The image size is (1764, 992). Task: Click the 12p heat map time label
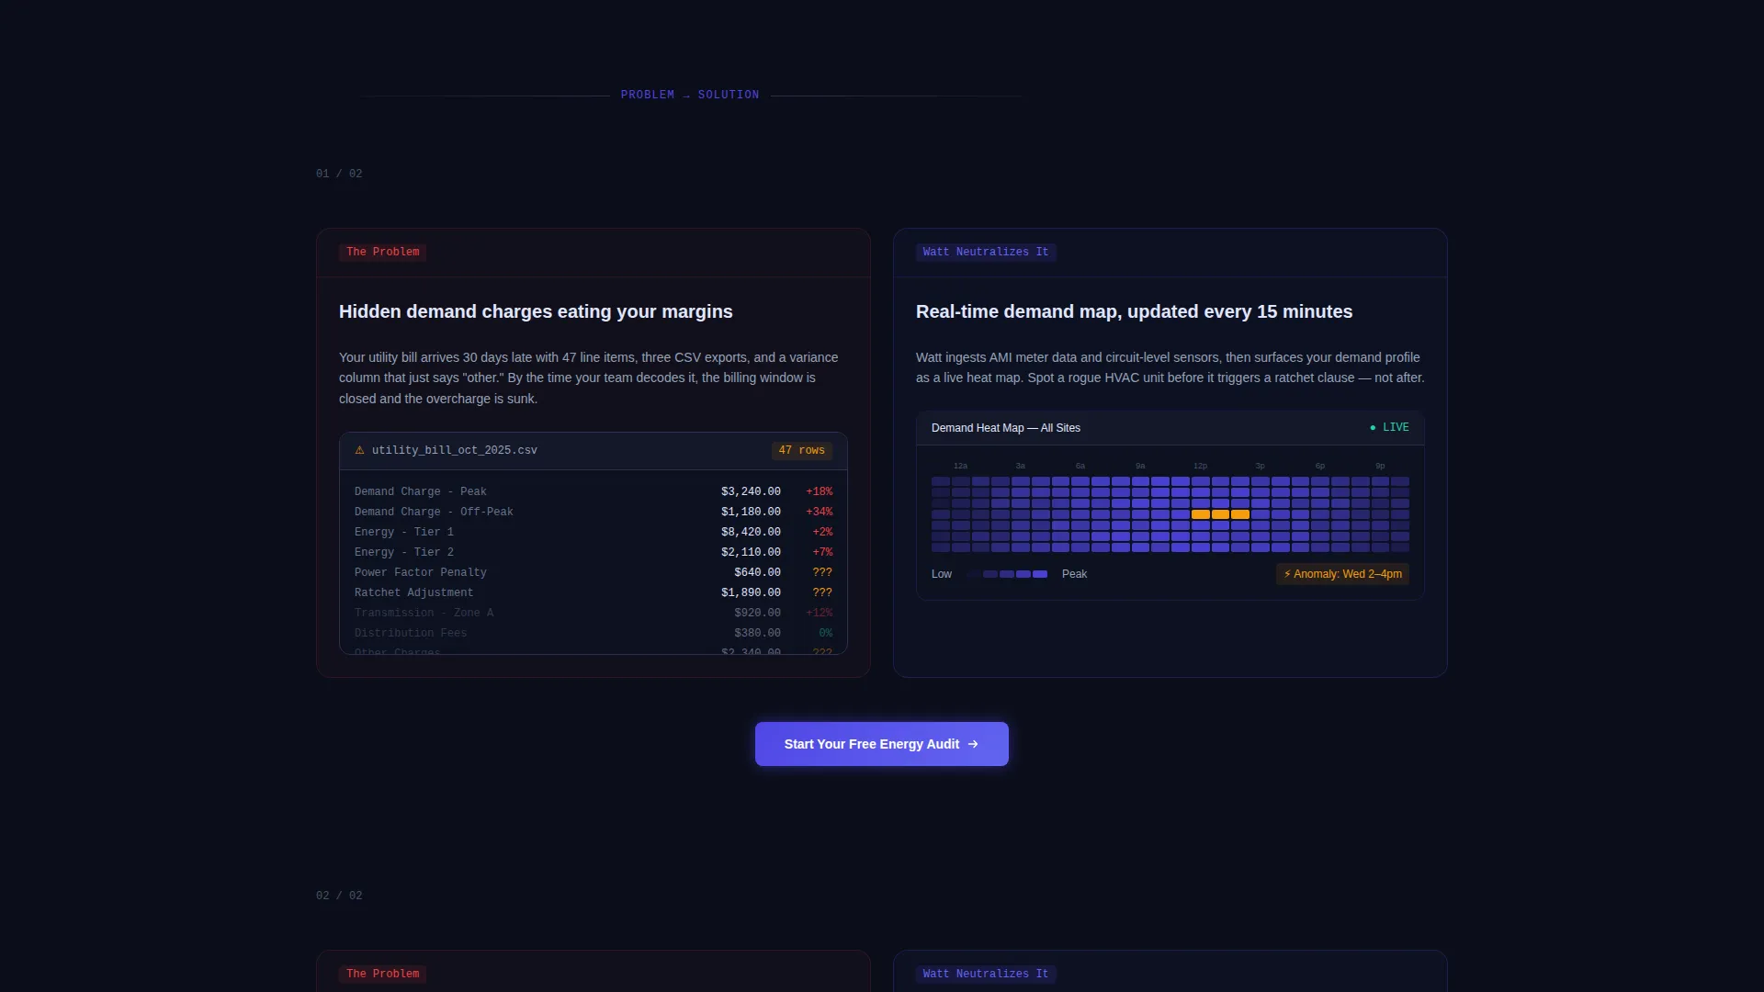pos(1200,467)
